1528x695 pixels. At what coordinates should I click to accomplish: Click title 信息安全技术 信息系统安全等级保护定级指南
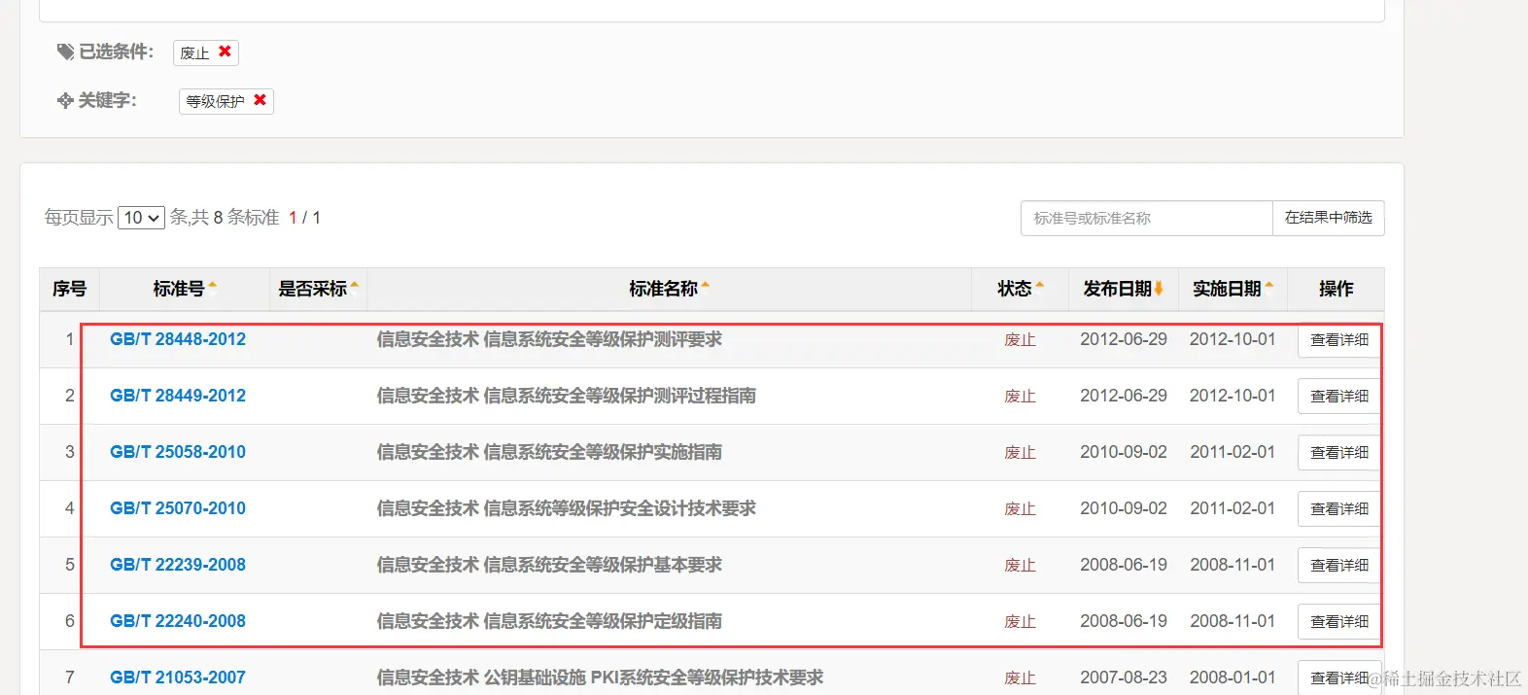[x=549, y=621]
